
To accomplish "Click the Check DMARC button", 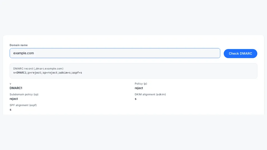I will point(240,53).
